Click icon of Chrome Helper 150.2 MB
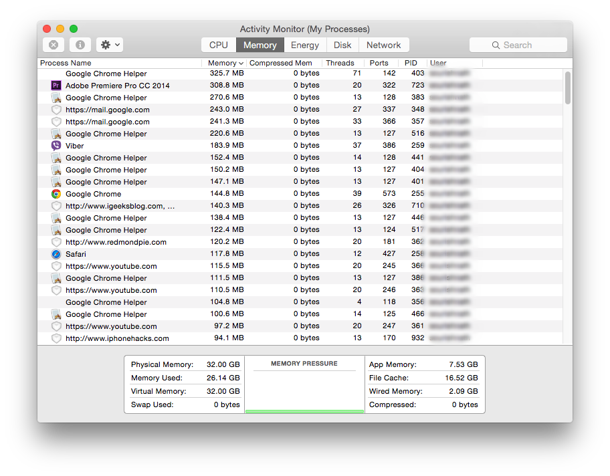Screen dimensions: 610x476 [56, 170]
